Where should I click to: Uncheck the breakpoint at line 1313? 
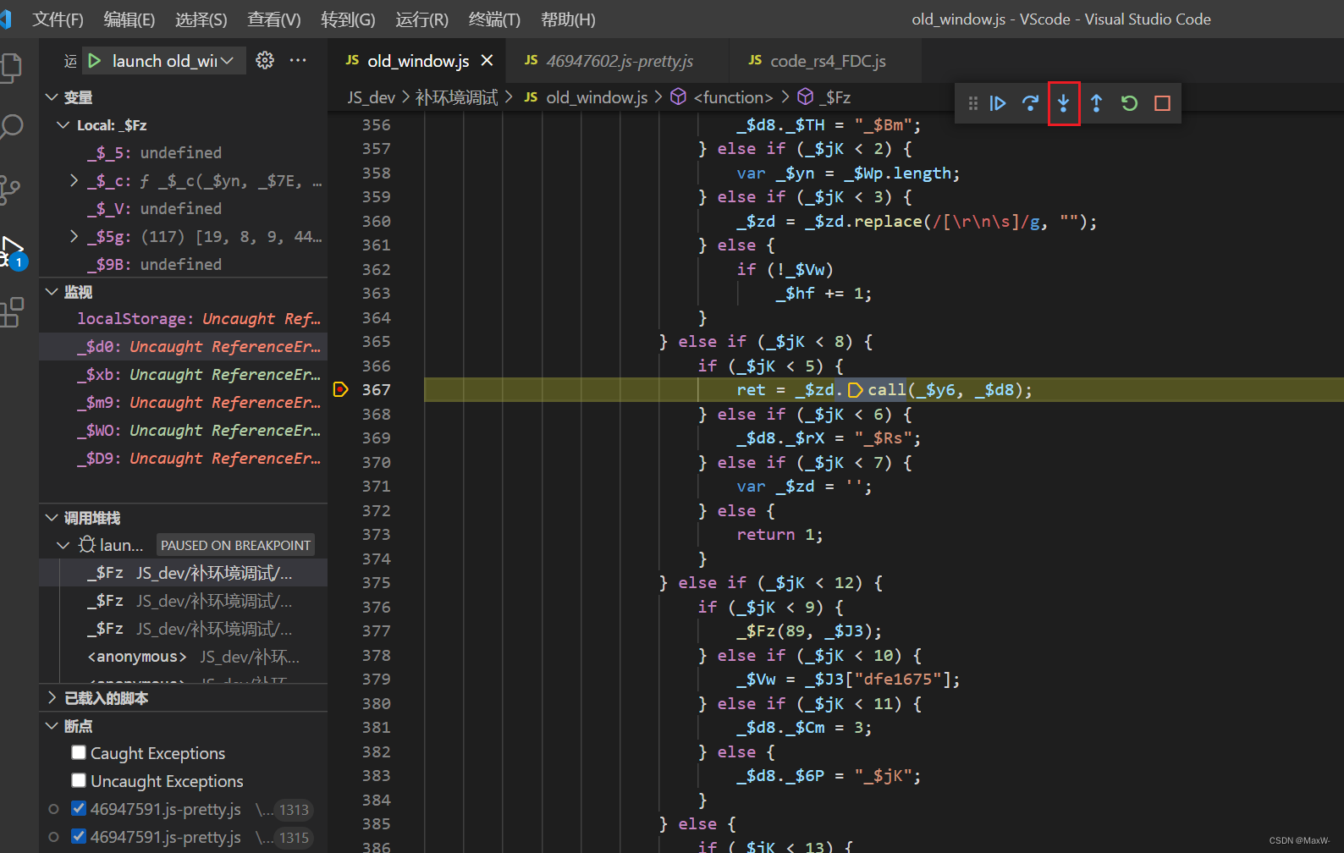pyautogui.click(x=79, y=808)
